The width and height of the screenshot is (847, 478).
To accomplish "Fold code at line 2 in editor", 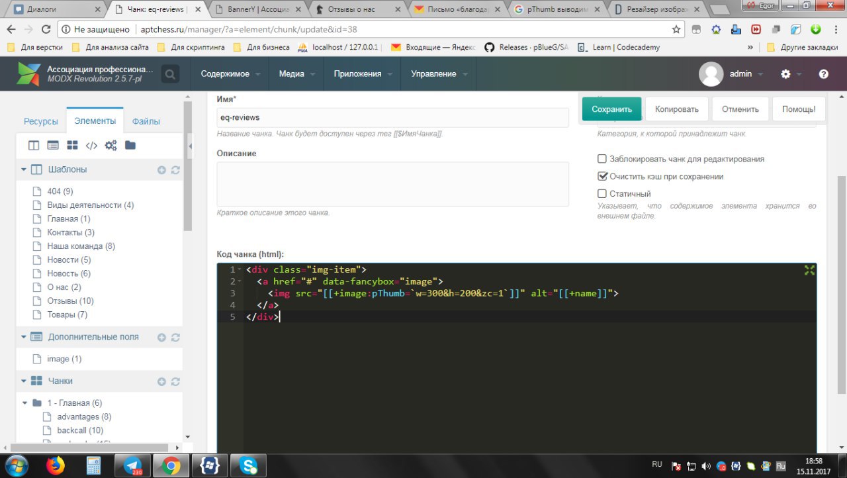I will (x=240, y=282).
